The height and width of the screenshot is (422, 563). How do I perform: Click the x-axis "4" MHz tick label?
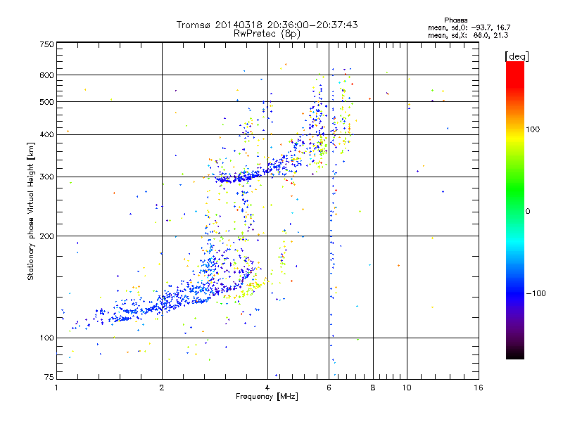[x=267, y=388]
